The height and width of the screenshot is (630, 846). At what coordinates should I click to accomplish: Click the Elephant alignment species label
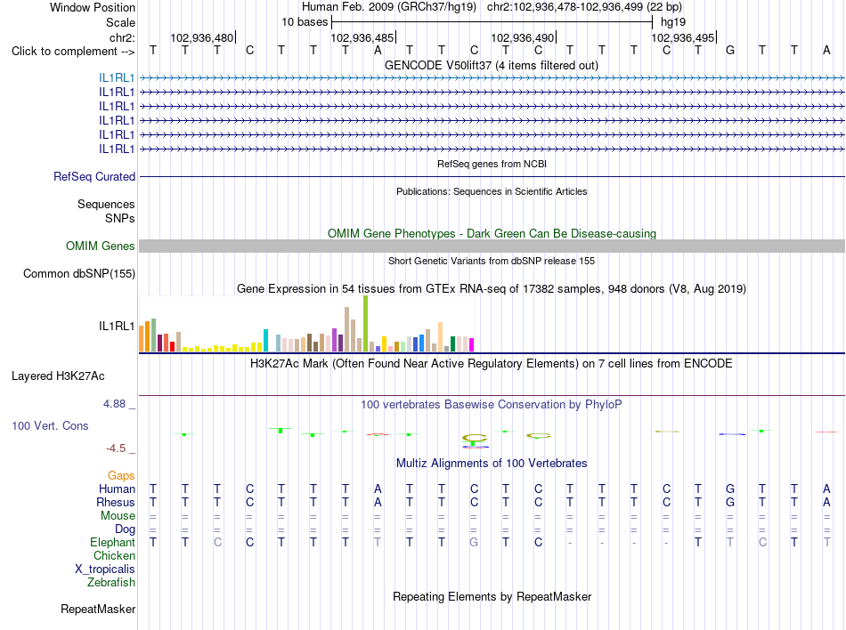coord(113,542)
